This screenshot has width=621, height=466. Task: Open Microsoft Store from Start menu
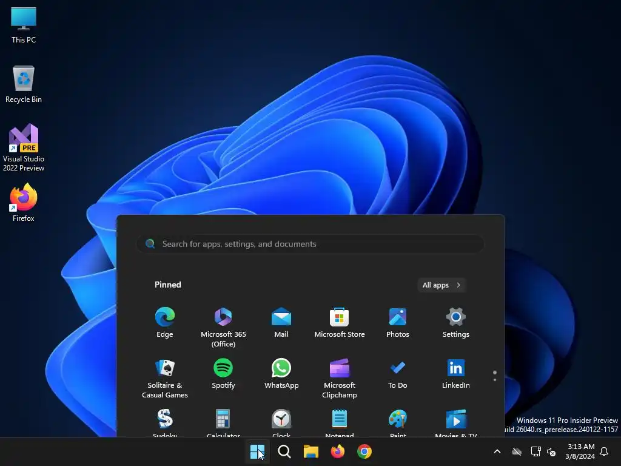point(340,322)
